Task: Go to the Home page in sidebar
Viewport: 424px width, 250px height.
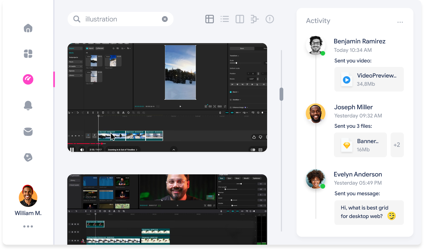Action: click(x=28, y=28)
